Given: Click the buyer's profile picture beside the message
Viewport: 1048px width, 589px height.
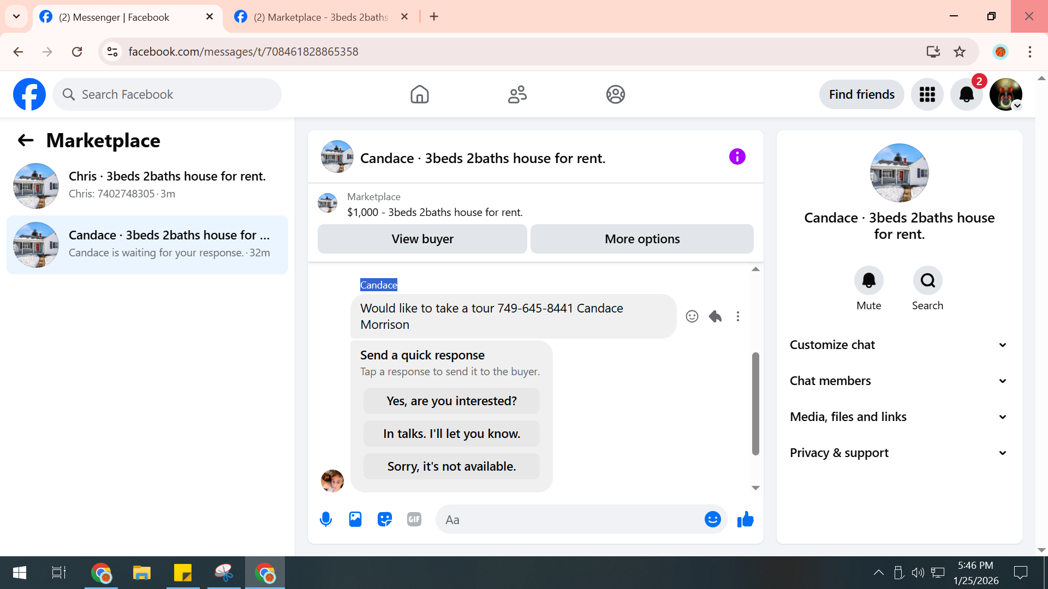Looking at the screenshot, I should tap(332, 481).
